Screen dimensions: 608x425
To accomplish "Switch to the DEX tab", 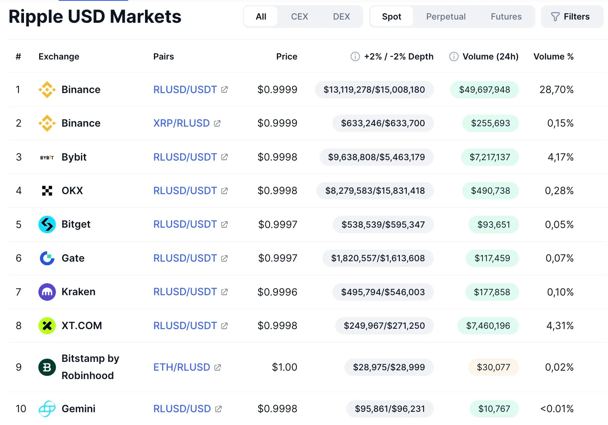I will tap(342, 17).
